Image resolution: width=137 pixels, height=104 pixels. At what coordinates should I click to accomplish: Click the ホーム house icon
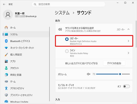[x=6, y=27]
